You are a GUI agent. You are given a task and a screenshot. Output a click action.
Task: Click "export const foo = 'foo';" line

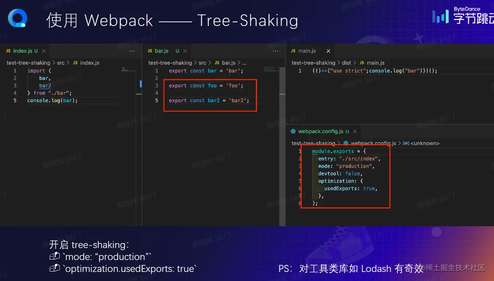point(206,86)
